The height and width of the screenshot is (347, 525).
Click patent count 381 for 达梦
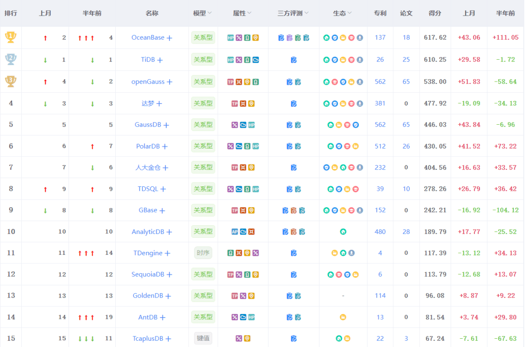click(x=380, y=103)
